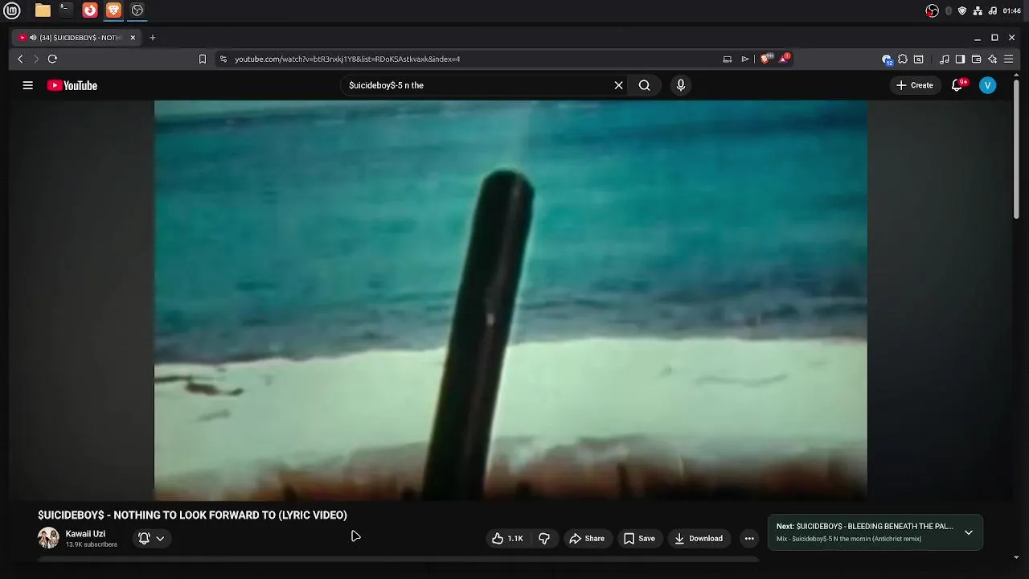1029x579 pixels.
Task: Open Kawaii Uzi channel avatar
Action: 48,538
